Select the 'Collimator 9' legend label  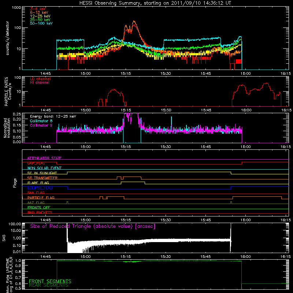[x=41, y=125]
